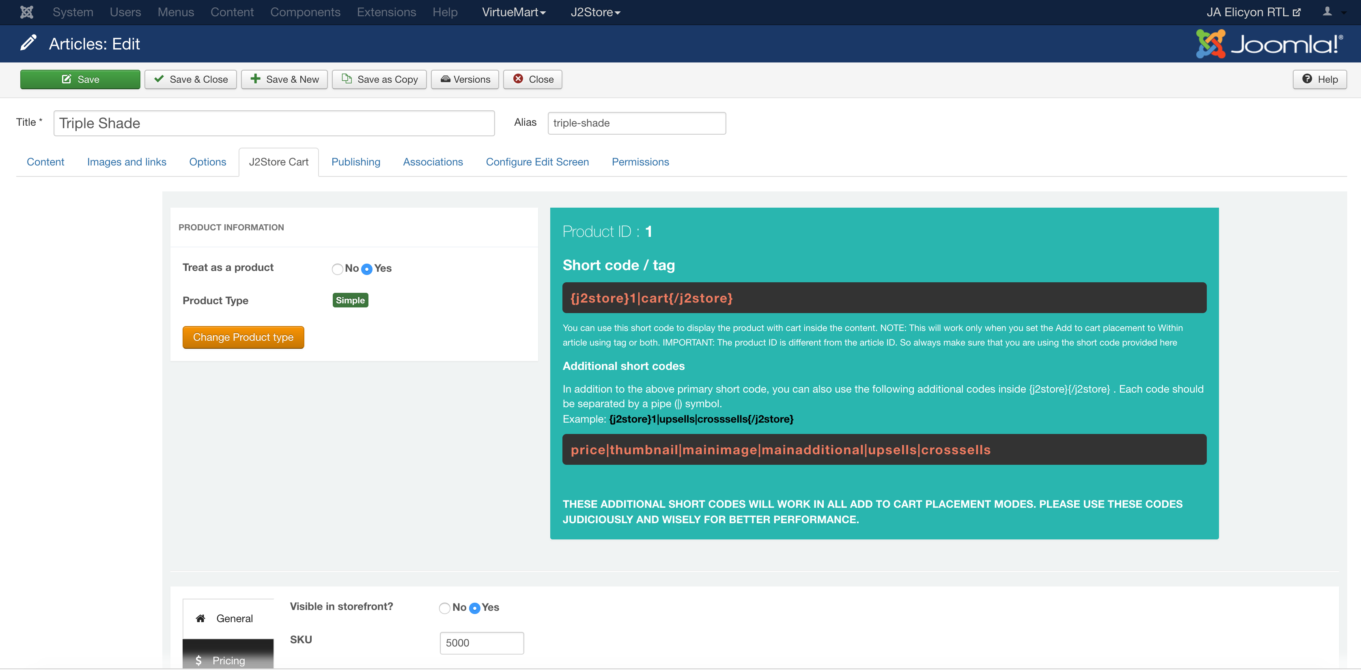Open Versions via its icon
The width and height of the screenshot is (1361, 670).
tap(446, 79)
